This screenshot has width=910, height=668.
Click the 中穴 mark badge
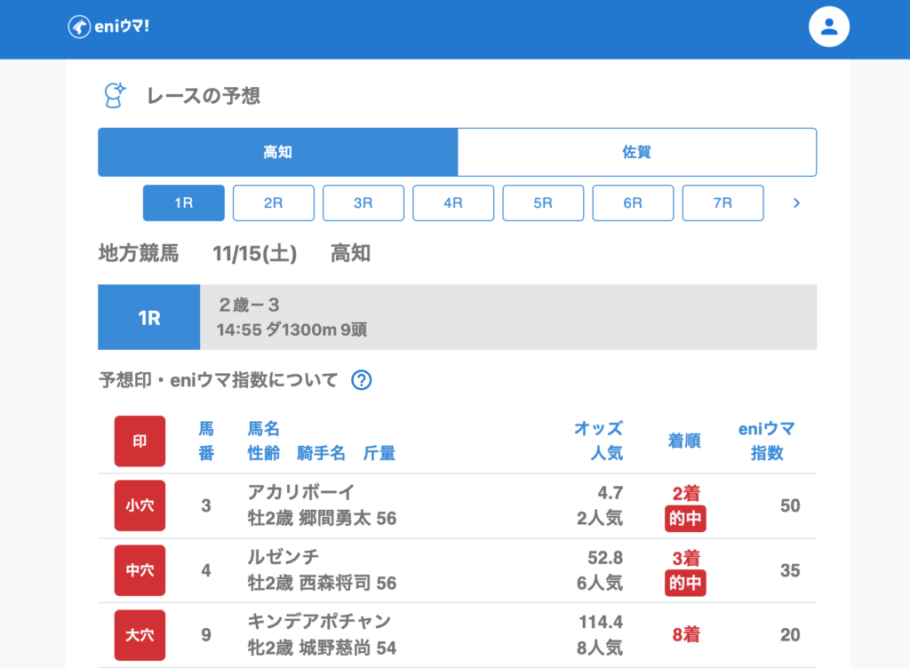click(140, 570)
